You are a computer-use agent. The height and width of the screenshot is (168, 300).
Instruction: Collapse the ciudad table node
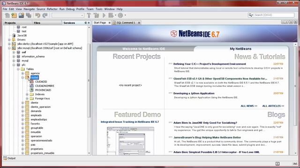pos(23,77)
